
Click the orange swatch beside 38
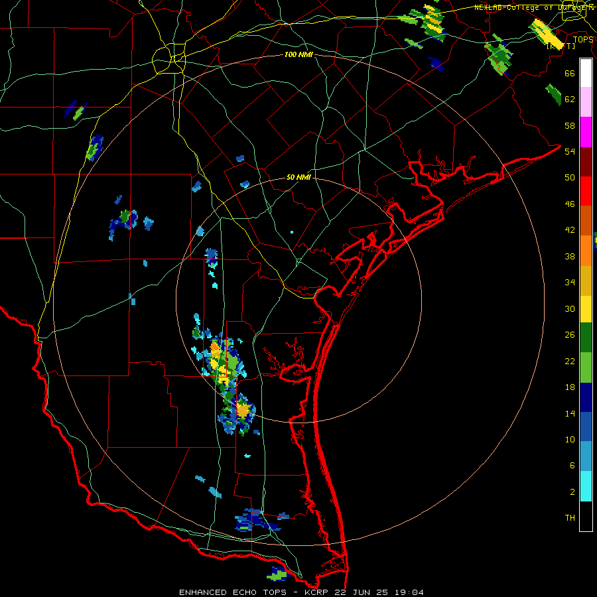(586, 250)
